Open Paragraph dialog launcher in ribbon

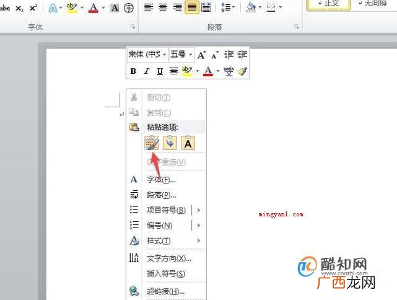(x=297, y=27)
